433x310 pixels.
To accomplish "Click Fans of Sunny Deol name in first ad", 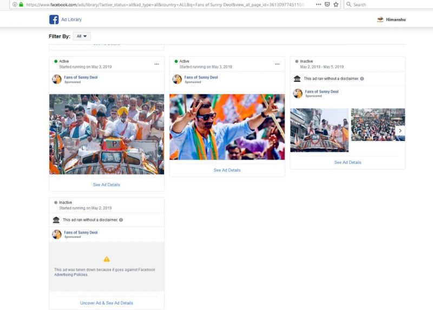I will [x=81, y=77].
